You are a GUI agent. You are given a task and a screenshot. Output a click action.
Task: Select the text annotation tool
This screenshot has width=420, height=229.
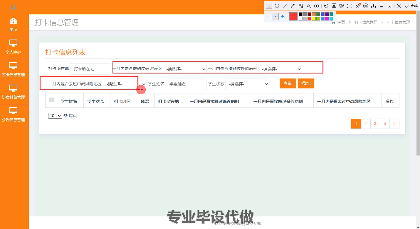point(309,6)
